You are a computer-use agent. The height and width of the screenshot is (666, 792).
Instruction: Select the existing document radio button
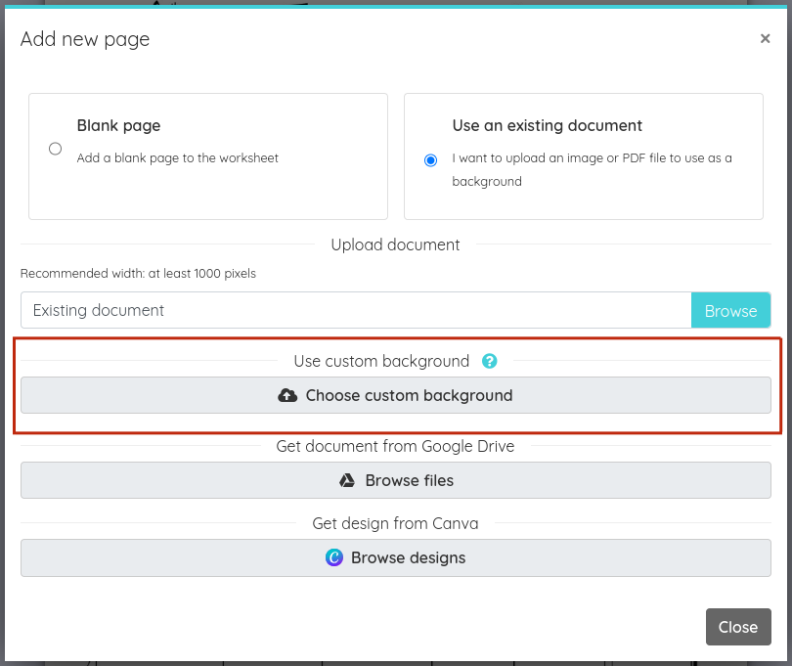pyautogui.click(x=430, y=160)
